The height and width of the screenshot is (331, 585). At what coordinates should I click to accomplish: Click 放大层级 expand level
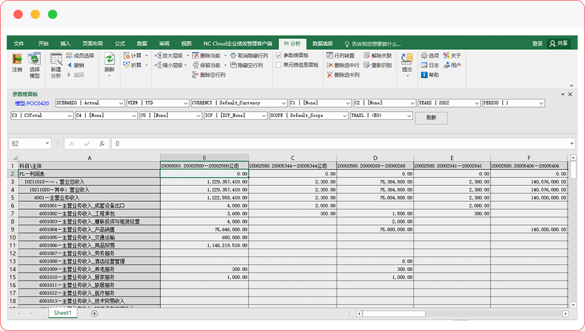coord(169,55)
